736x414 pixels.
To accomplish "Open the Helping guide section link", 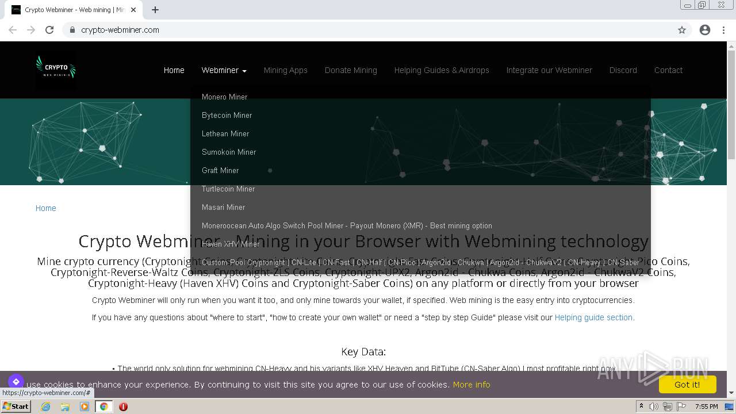I will 593,317.
